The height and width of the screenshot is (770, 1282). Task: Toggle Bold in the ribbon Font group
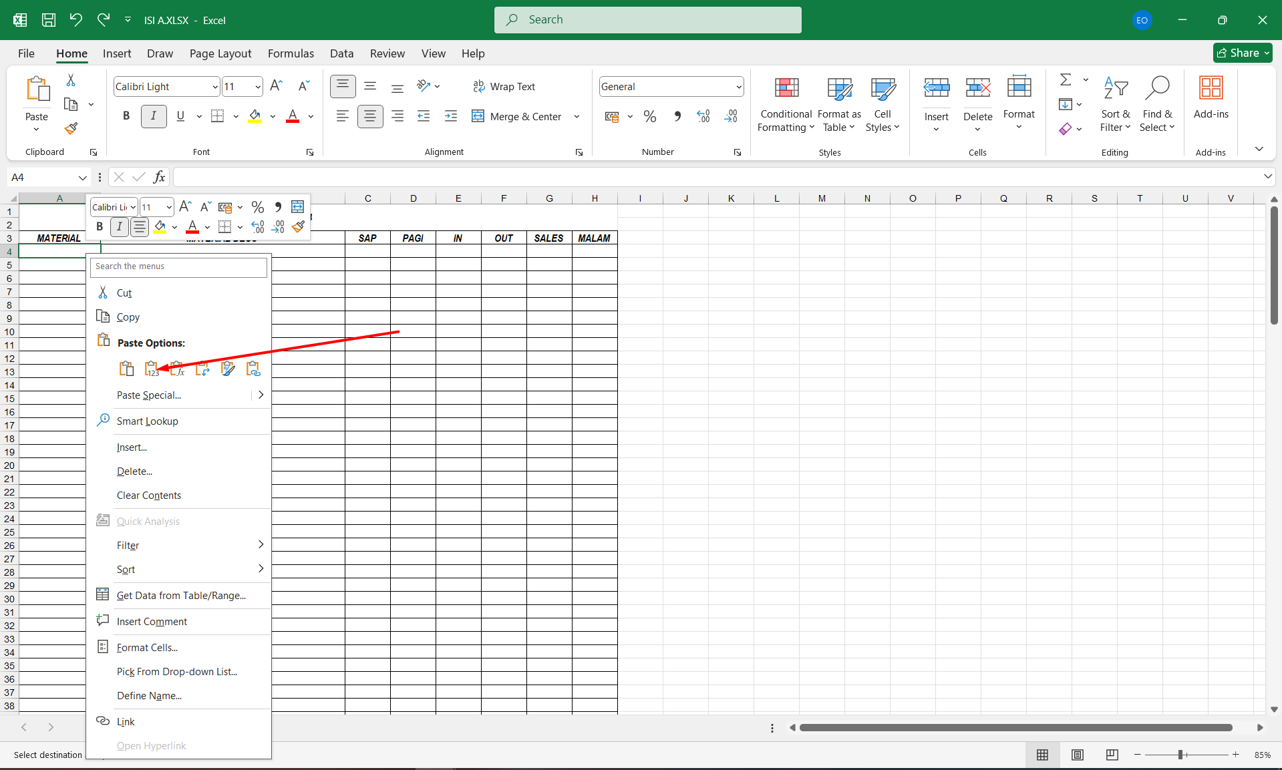[126, 116]
